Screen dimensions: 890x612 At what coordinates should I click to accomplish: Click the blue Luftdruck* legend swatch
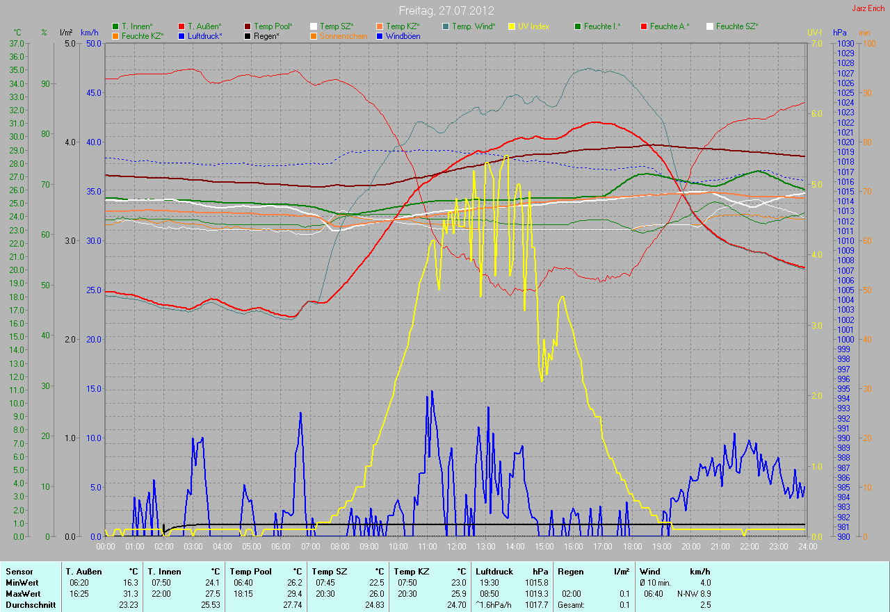pyautogui.click(x=181, y=35)
